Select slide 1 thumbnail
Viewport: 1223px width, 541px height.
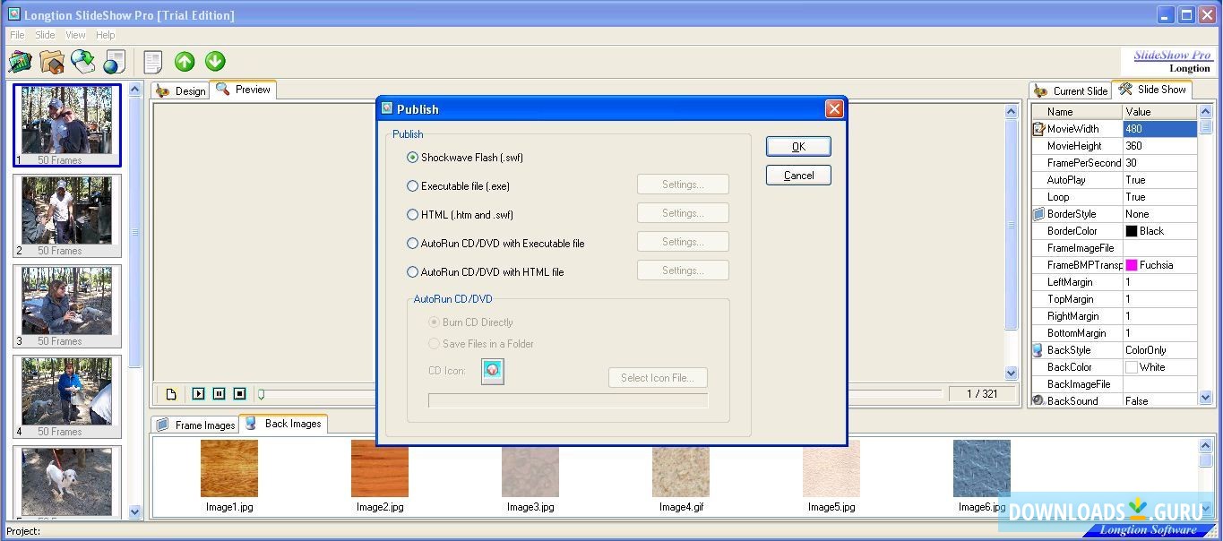pos(67,125)
